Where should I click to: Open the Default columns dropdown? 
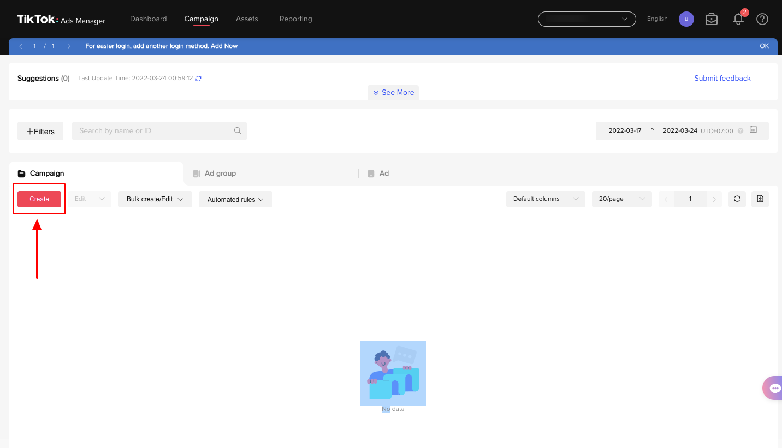click(545, 199)
